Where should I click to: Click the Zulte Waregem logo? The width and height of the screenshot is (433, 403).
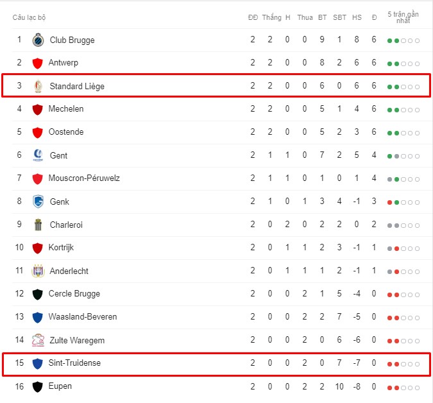click(38, 340)
